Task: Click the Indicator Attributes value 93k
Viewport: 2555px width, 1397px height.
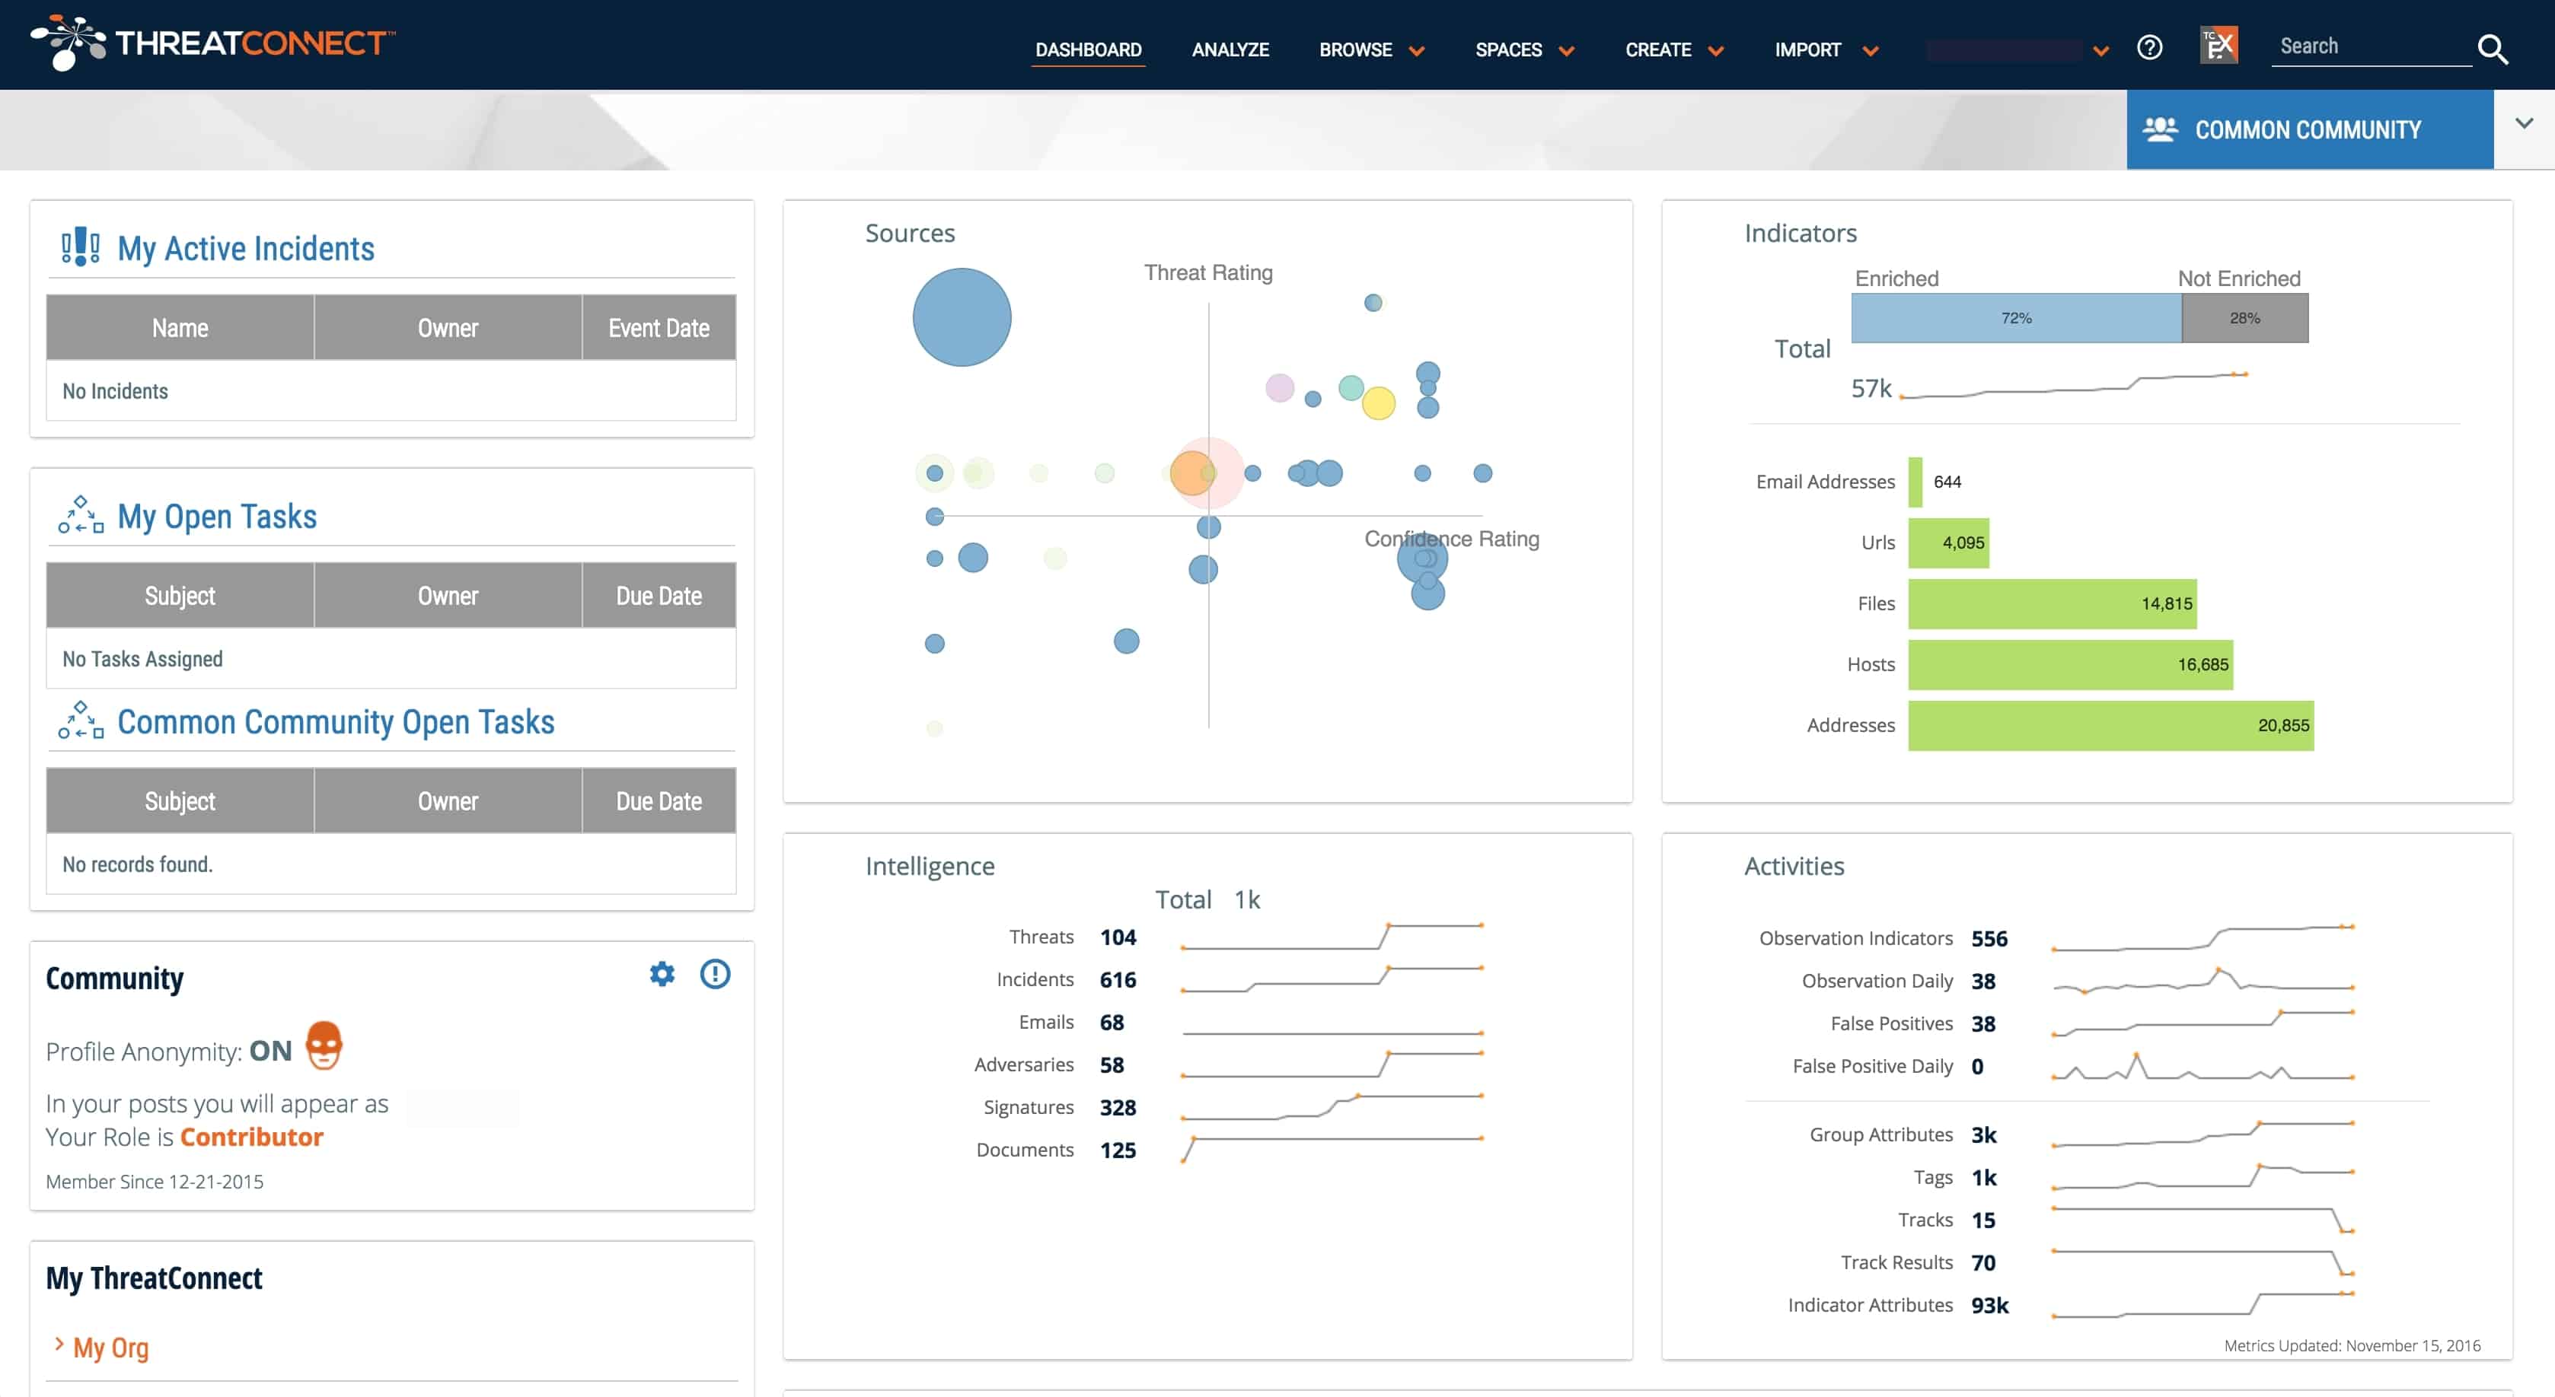Action: [x=1989, y=1306]
